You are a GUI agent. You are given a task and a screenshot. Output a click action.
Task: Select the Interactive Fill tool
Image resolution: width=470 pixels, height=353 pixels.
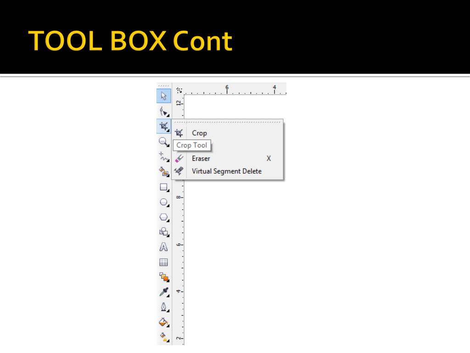pyautogui.click(x=164, y=337)
